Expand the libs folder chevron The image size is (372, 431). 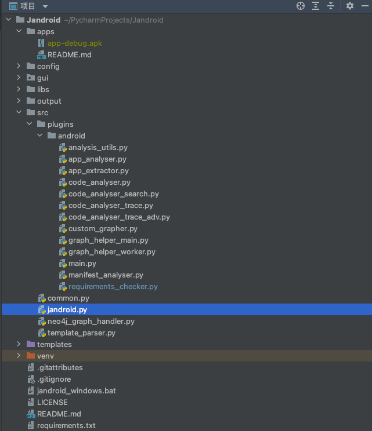(19, 89)
